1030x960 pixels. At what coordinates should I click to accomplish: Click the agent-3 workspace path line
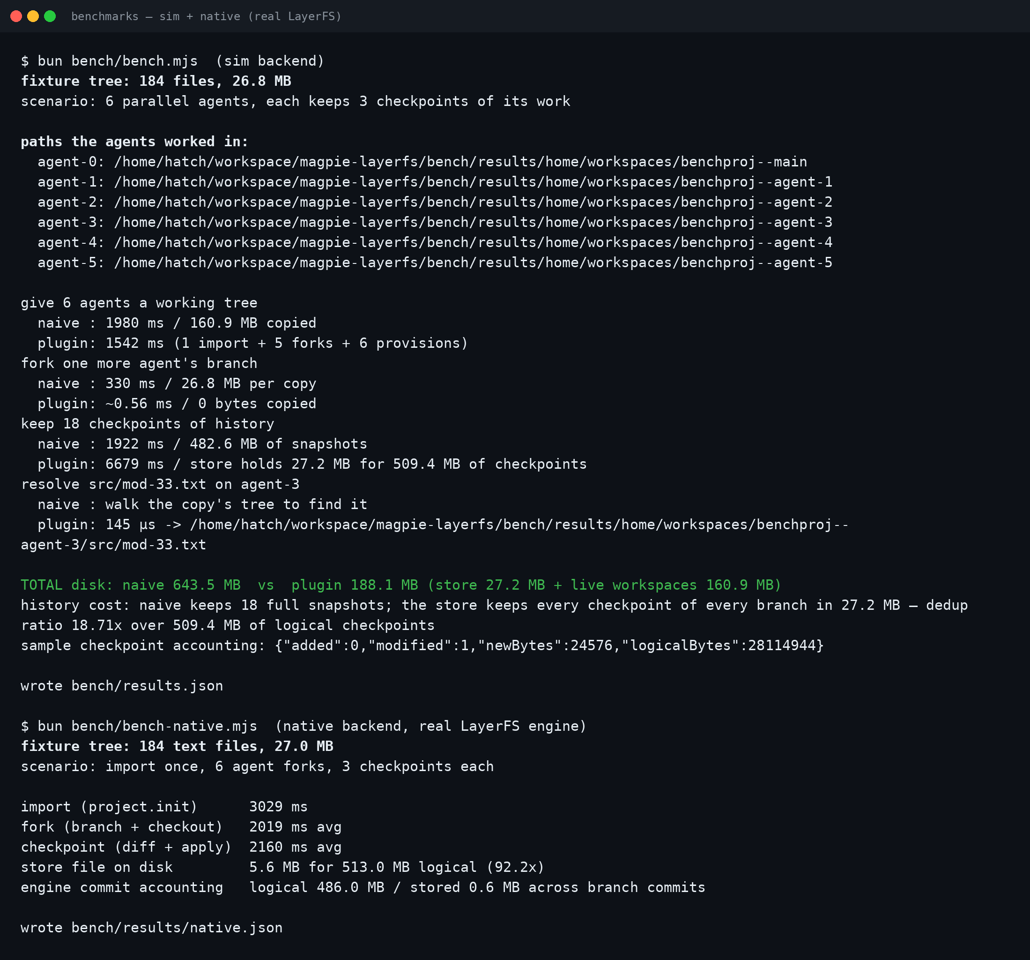435,223
